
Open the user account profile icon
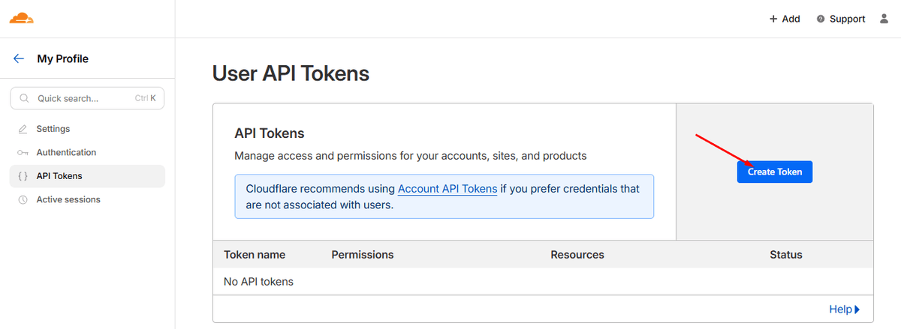click(884, 19)
